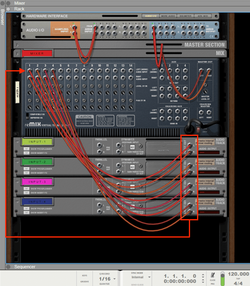Screen dimensions: 250x286
Task: Click INPUT-4 Show Insert FX button
Action: (26, 213)
